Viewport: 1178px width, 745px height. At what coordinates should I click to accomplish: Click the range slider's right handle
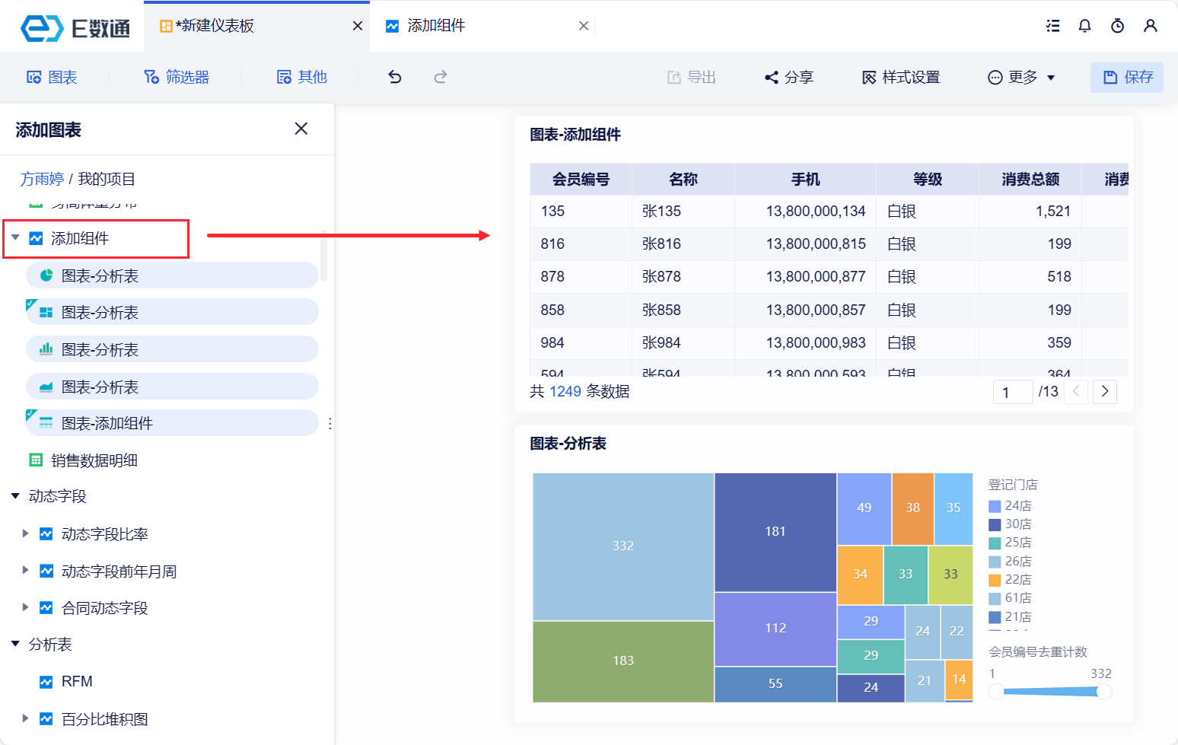1103,691
